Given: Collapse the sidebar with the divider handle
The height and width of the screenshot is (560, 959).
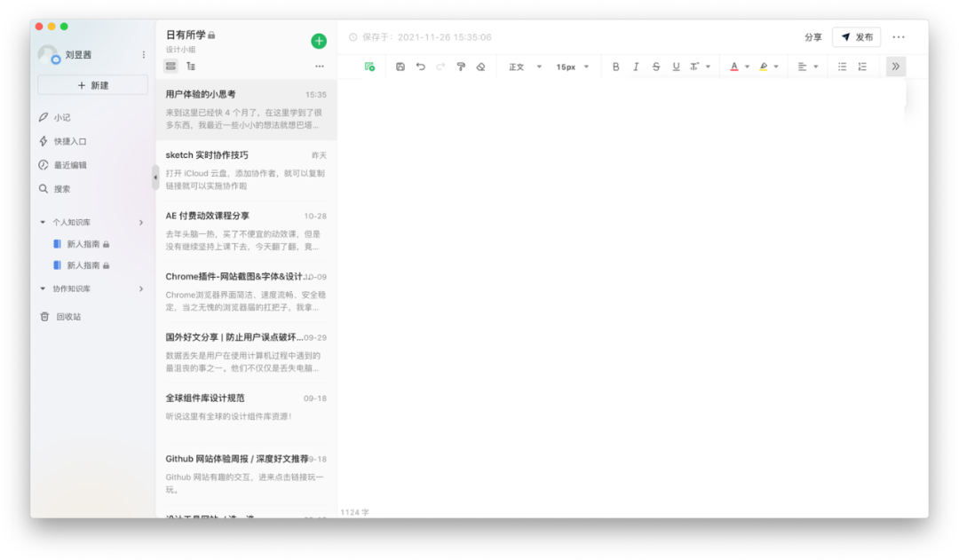Looking at the screenshot, I should (155, 177).
